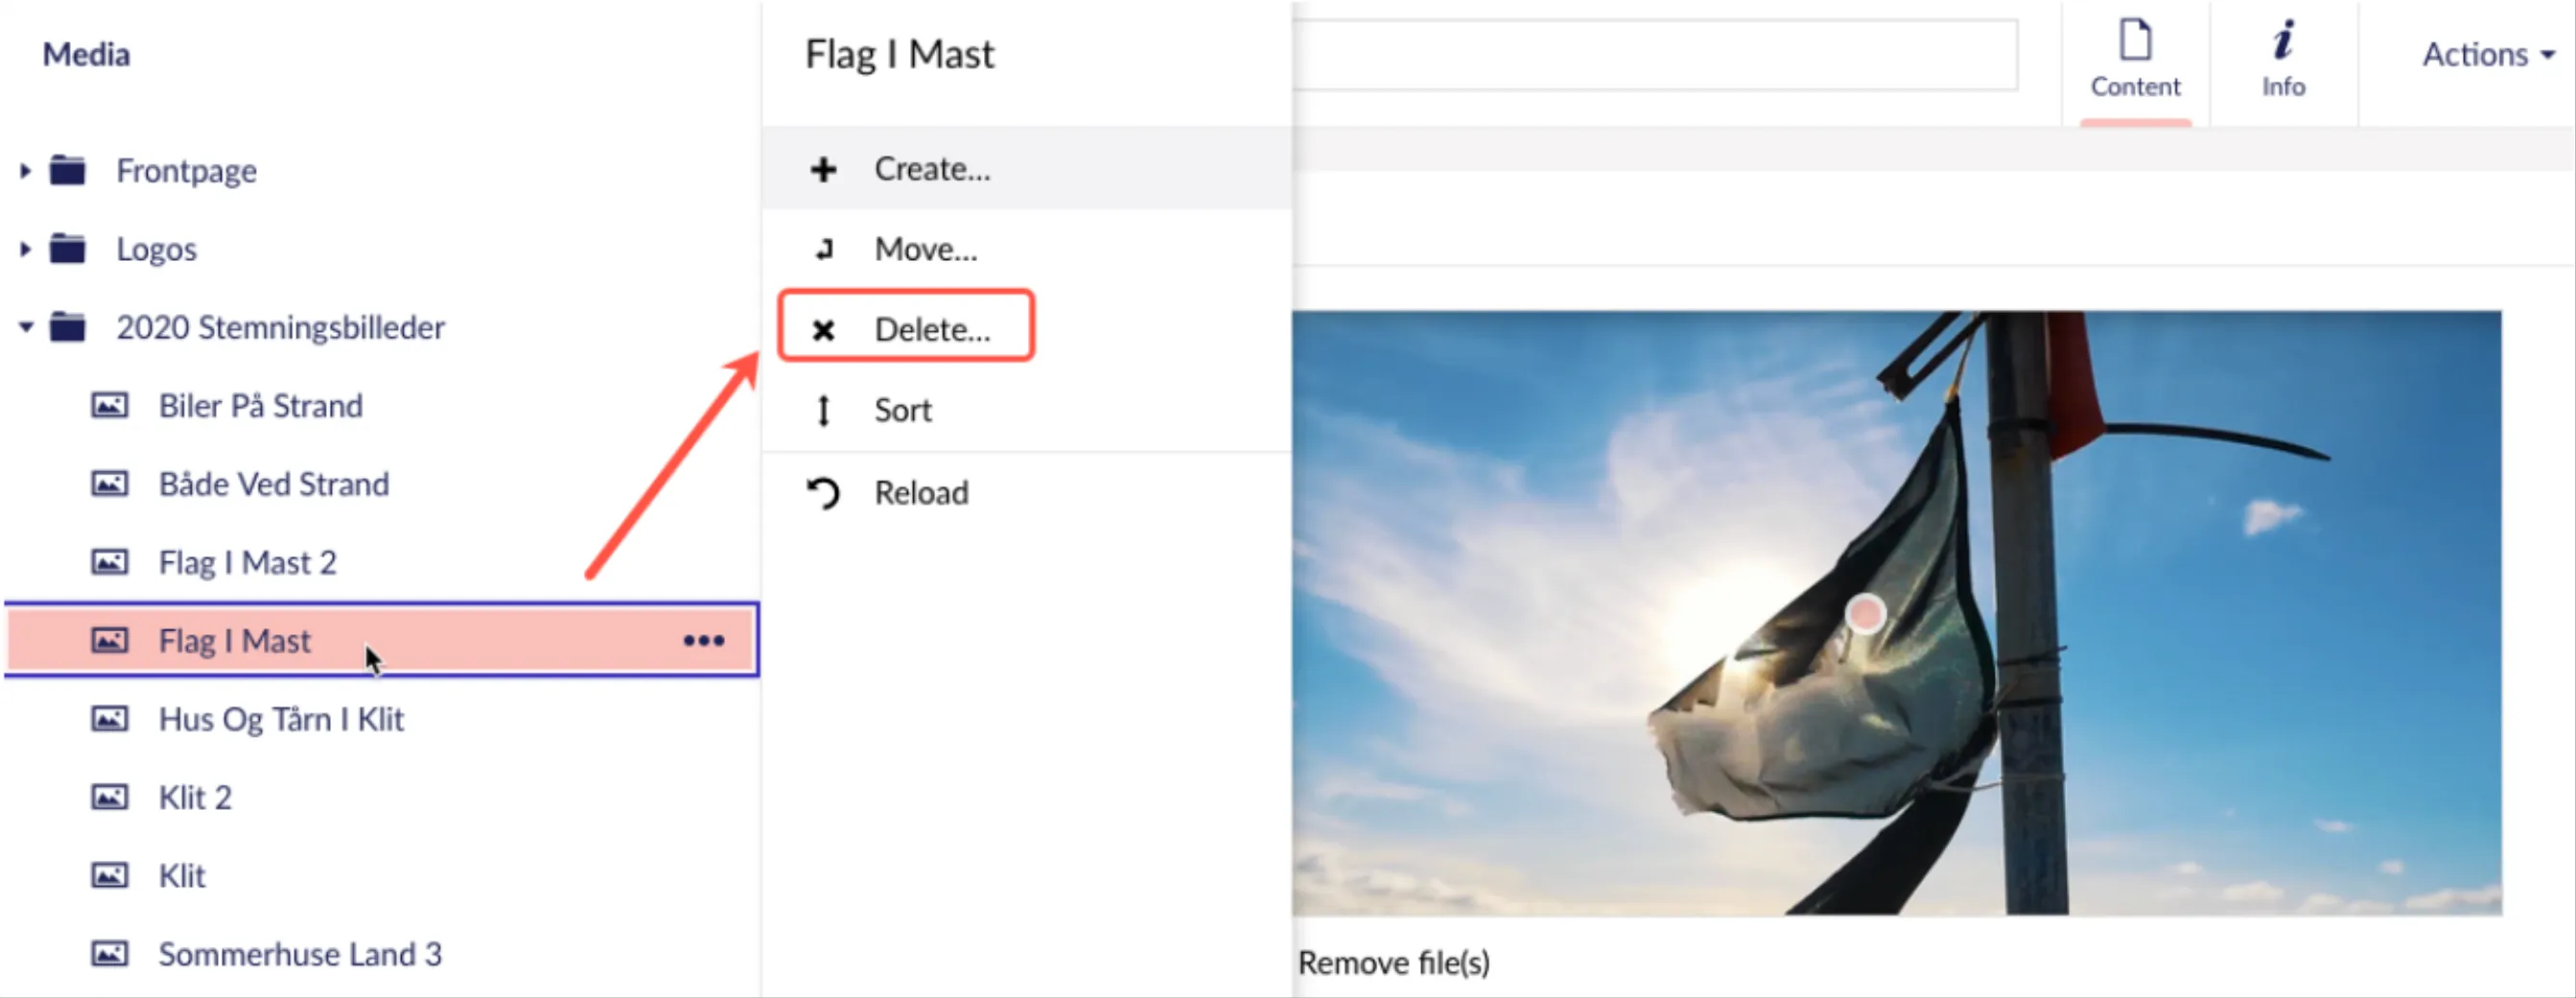2576x998 pixels.
Task: Click the Frontpage folder icon
Action: coord(68,170)
